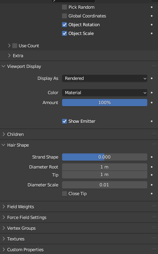Screen dimensions: 158x254
Task: Click the Strand Shape slider
Action: [105, 157]
